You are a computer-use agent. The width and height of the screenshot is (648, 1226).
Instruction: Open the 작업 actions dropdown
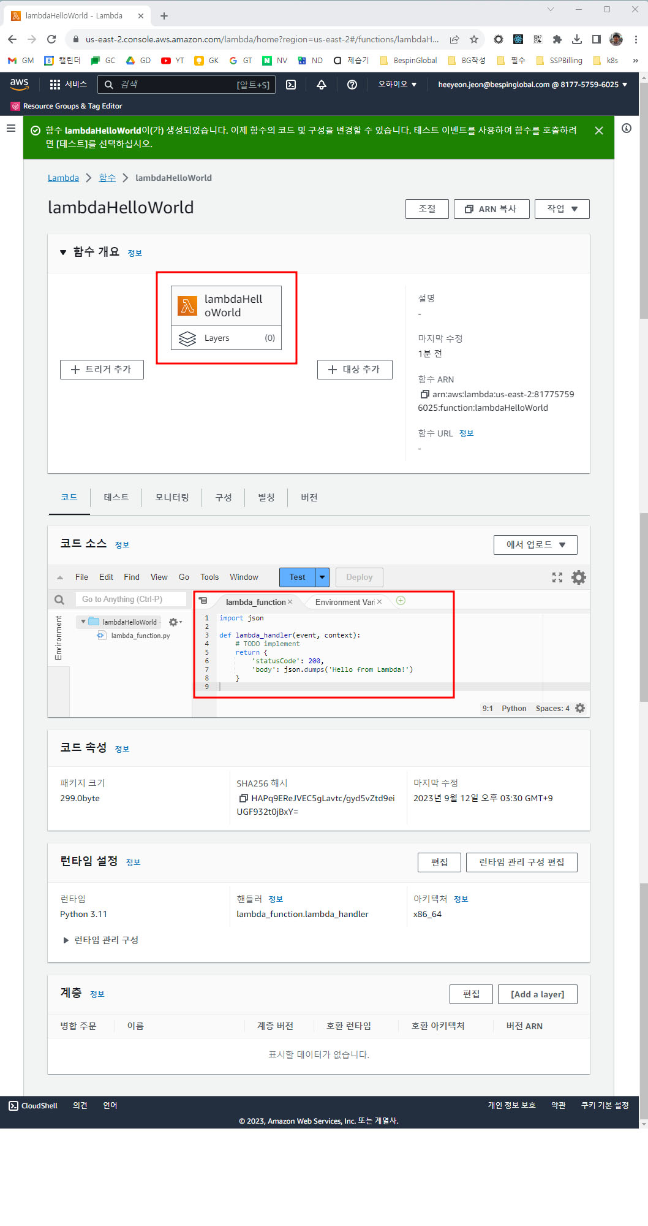tap(562, 209)
